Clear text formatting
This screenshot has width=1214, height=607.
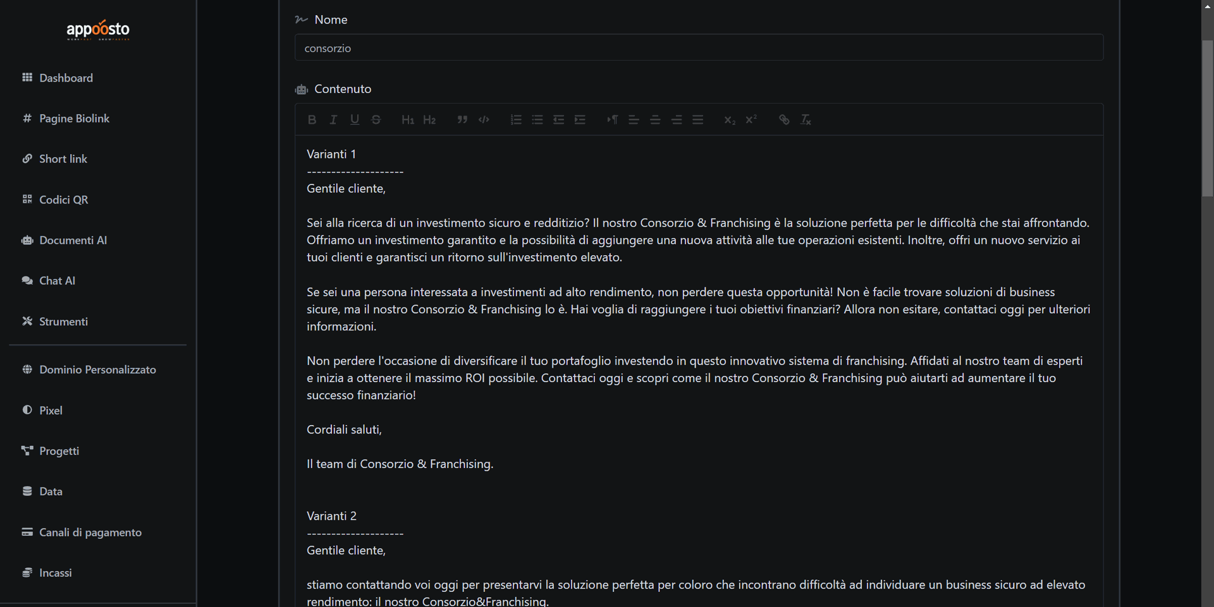tap(806, 120)
